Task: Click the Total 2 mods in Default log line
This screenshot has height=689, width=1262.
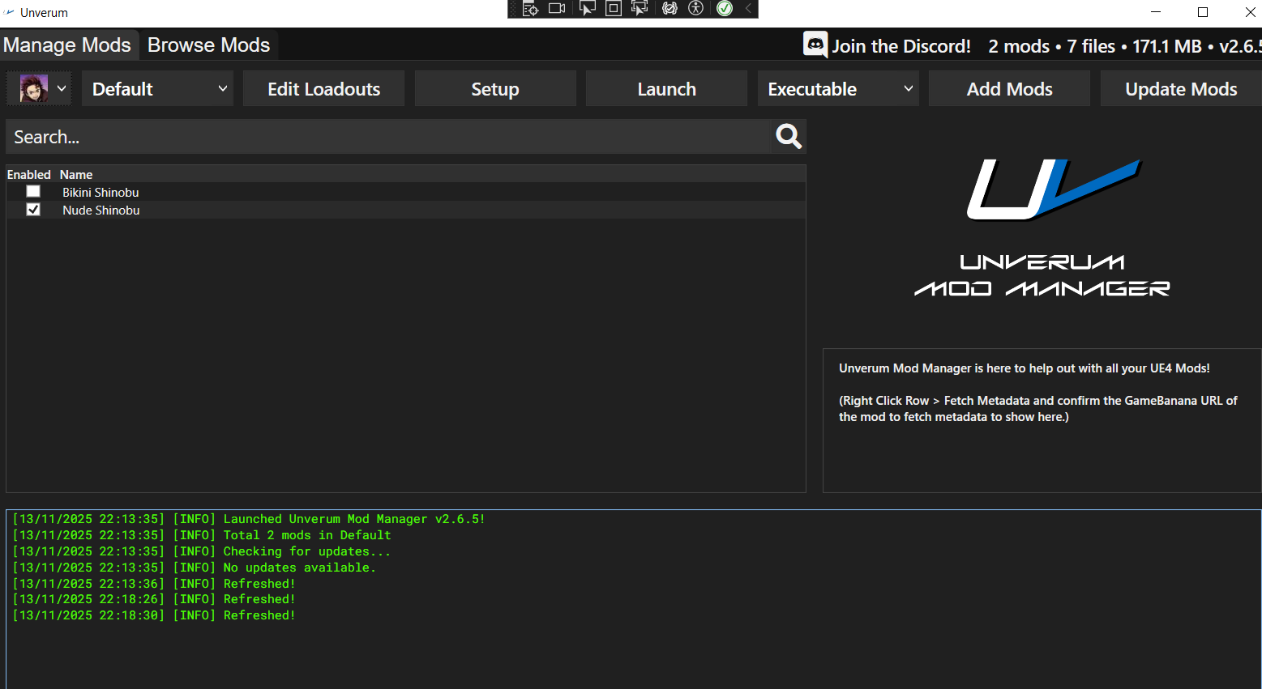Action: tap(202, 535)
